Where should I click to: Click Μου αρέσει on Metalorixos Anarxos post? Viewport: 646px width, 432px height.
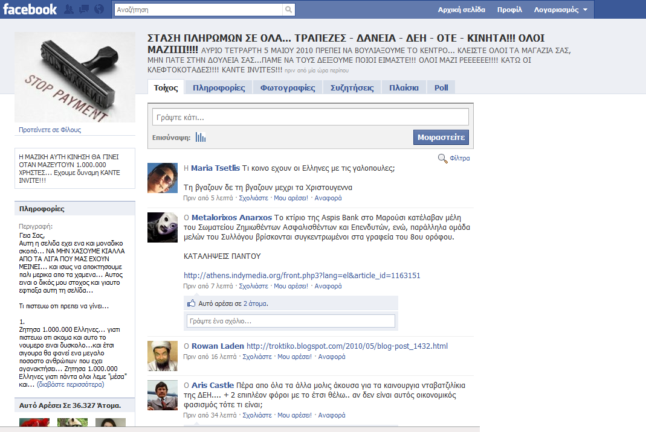pyautogui.click(x=291, y=287)
